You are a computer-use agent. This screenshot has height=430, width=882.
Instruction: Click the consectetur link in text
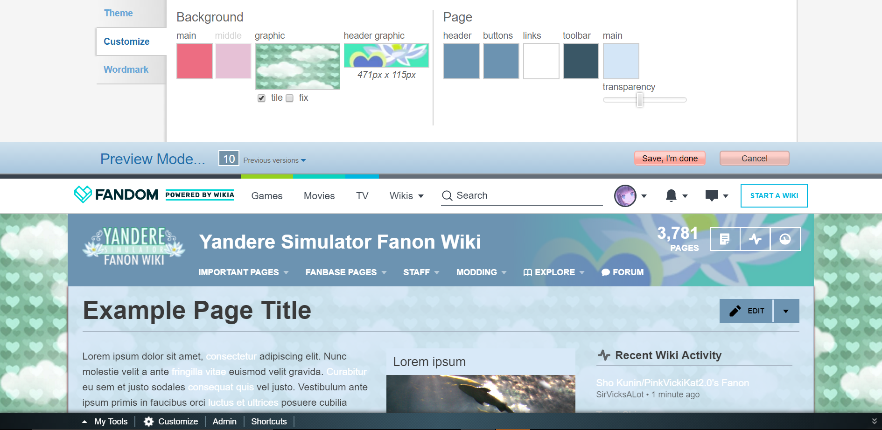tap(231, 356)
